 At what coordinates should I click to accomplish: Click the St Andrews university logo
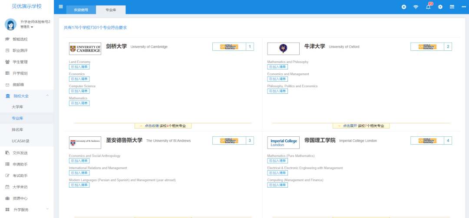pos(85,142)
